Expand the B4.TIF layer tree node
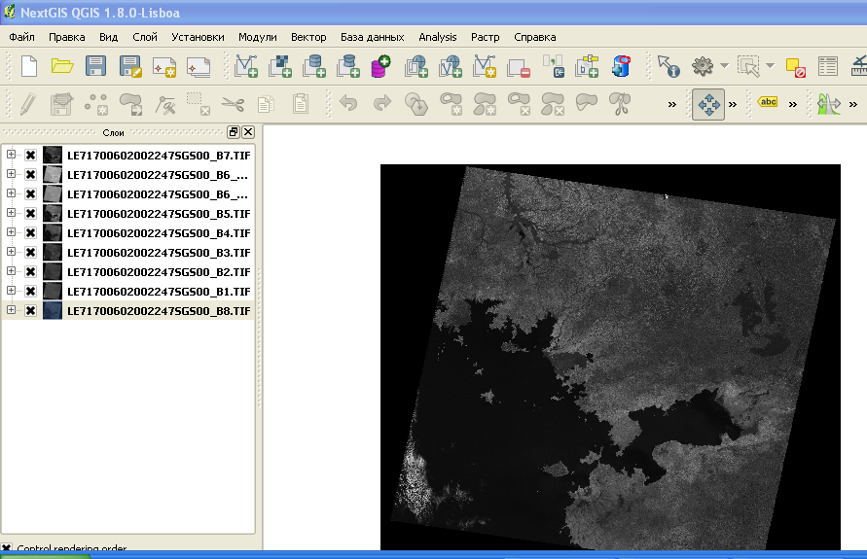This screenshot has width=867, height=559. tap(12, 232)
